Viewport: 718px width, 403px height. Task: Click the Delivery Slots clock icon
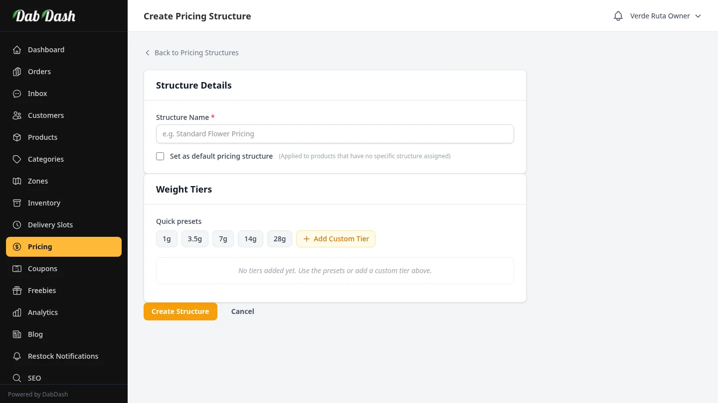pyautogui.click(x=17, y=225)
